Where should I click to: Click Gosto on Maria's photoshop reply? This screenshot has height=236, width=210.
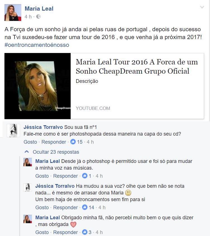42,176
